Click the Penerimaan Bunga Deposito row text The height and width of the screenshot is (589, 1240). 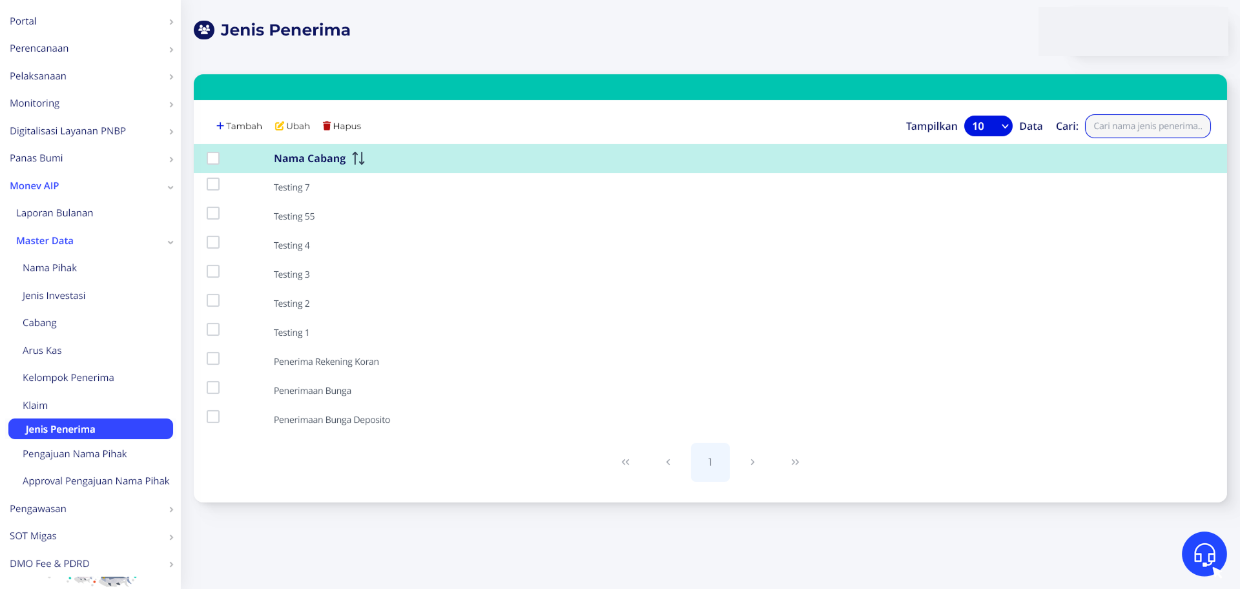332,420
